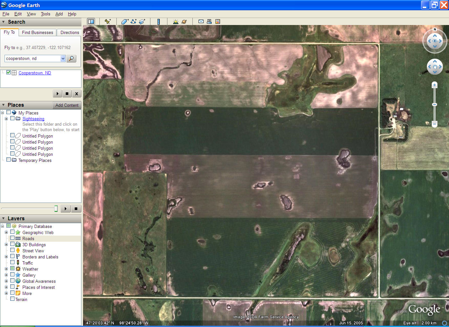Toggle the Borders and Labels checkbox
This screenshot has width=449, height=327.
coord(12,256)
